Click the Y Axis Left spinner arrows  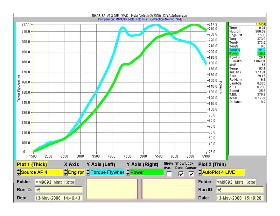[x=88, y=172]
